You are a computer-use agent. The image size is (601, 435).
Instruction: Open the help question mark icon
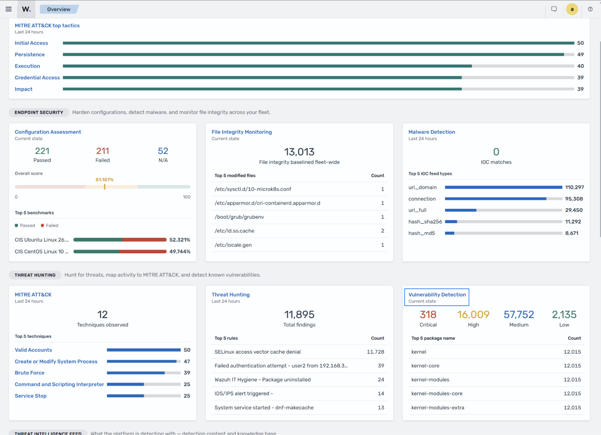coord(590,9)
